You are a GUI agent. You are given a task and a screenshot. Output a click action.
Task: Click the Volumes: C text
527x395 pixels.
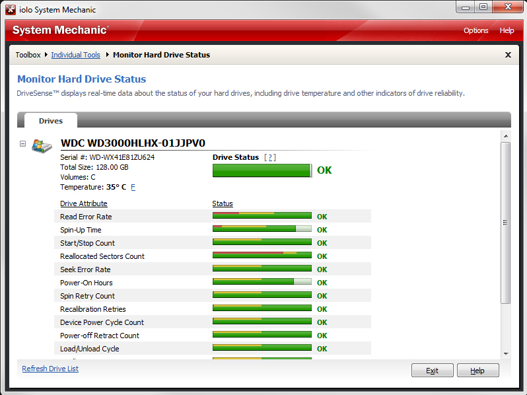click(x=78, y=177)
